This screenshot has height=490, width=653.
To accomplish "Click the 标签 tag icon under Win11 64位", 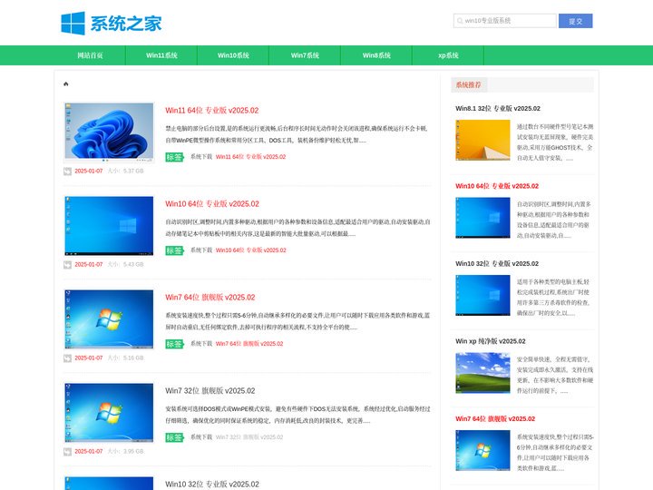I will click(x=174, y=157).
